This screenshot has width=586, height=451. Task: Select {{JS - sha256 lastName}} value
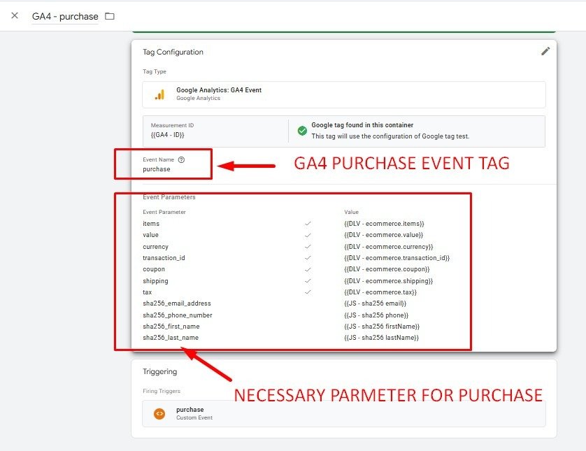click(x=382, y=338)
